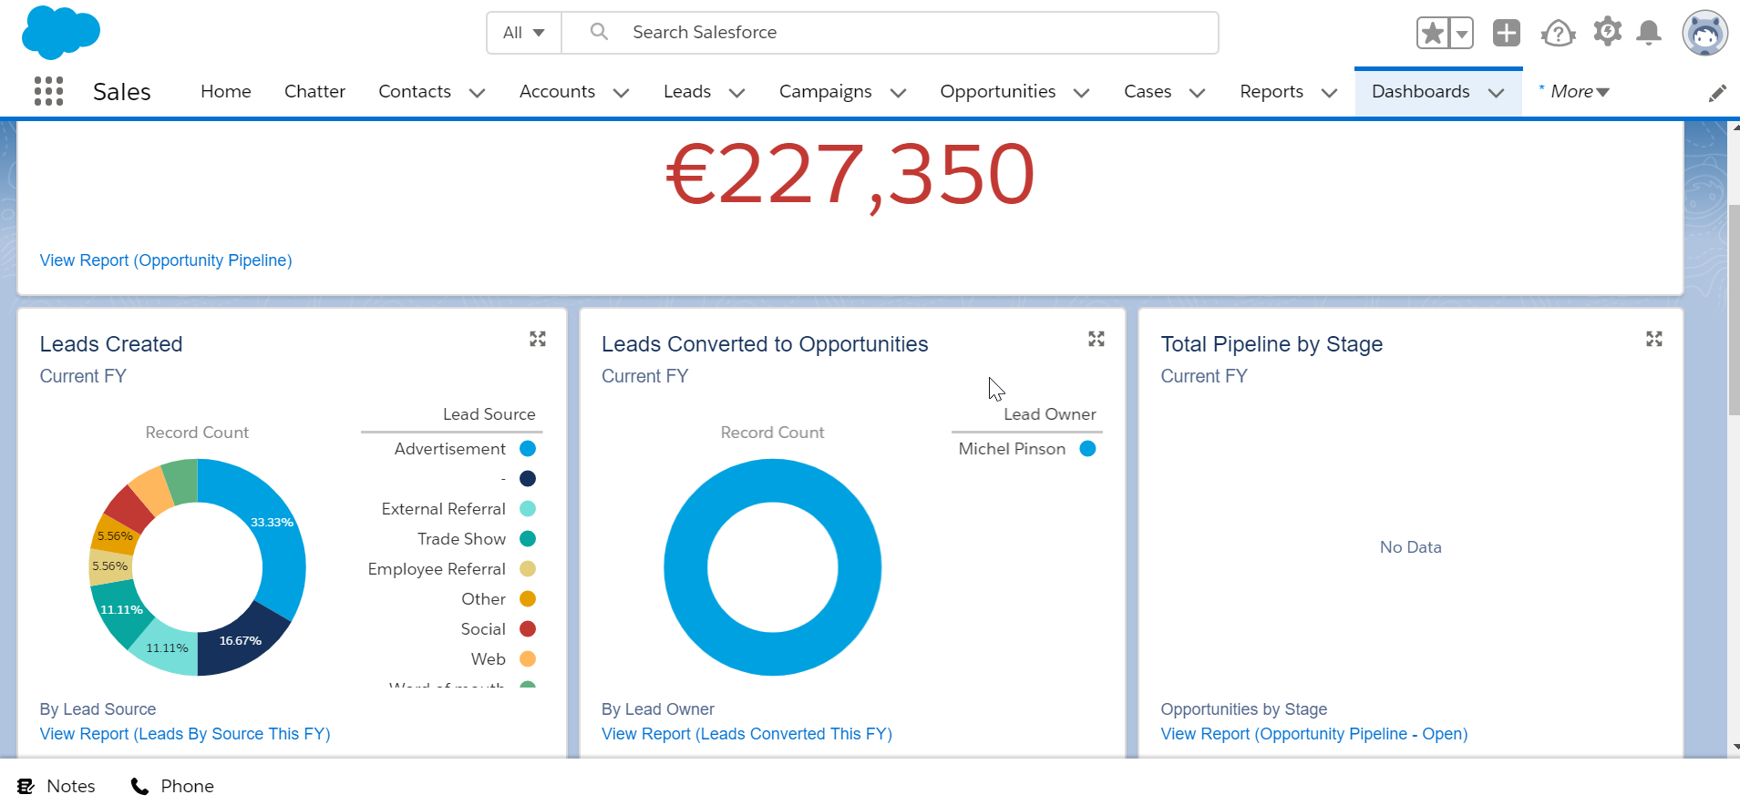Open the App Launcher grid icon

tap(48, 91)
